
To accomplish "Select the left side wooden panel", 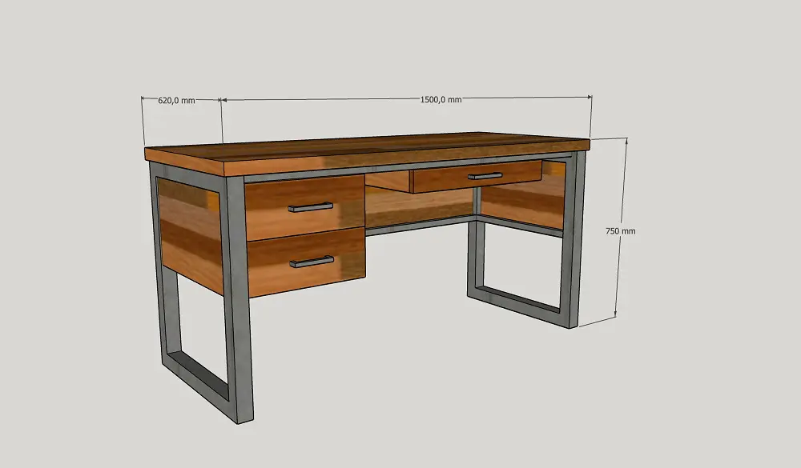I will click(188, 232).
